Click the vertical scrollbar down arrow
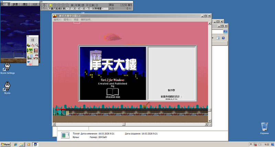 point(209,121)
